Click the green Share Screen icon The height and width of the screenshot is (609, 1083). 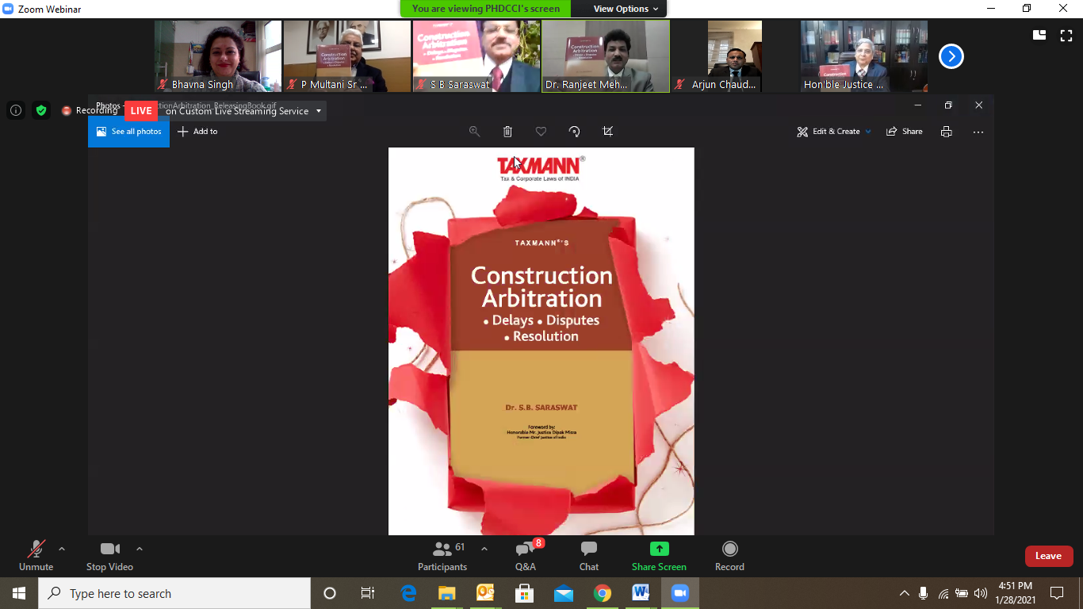pyautogui.click(x=659, y=549)
